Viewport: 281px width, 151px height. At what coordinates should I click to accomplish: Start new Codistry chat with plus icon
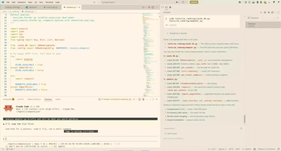(x=261, y=13)
